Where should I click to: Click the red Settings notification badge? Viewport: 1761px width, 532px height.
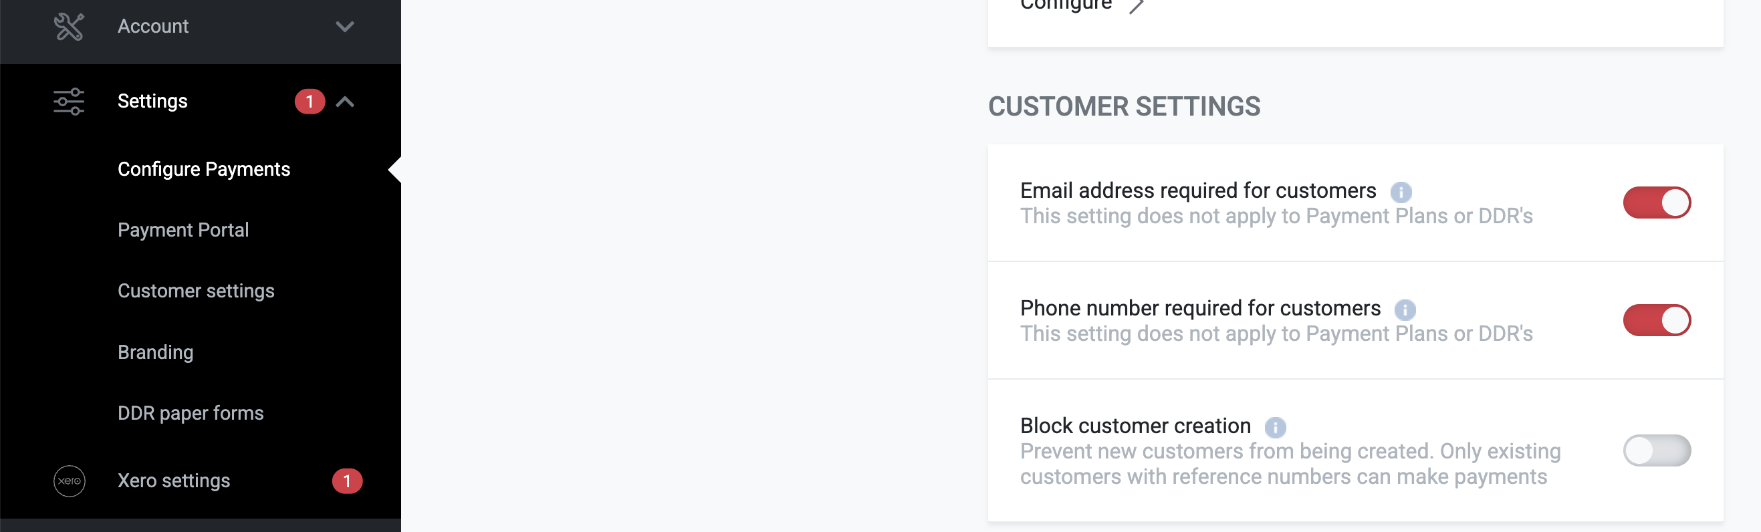point(309,101)
